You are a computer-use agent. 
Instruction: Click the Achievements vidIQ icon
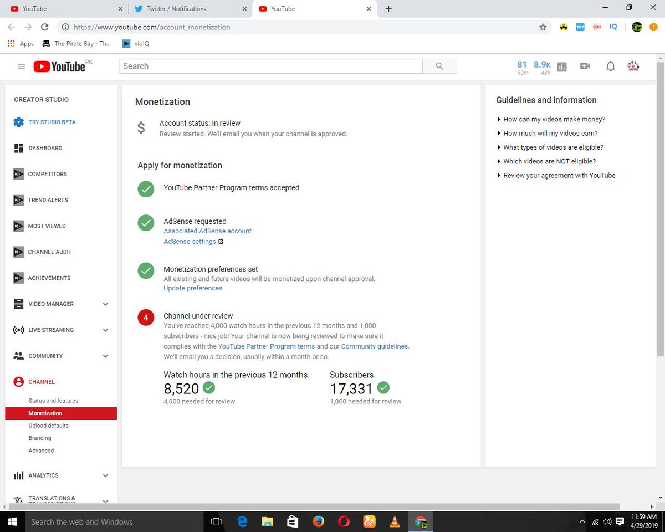tap(19, 278)
